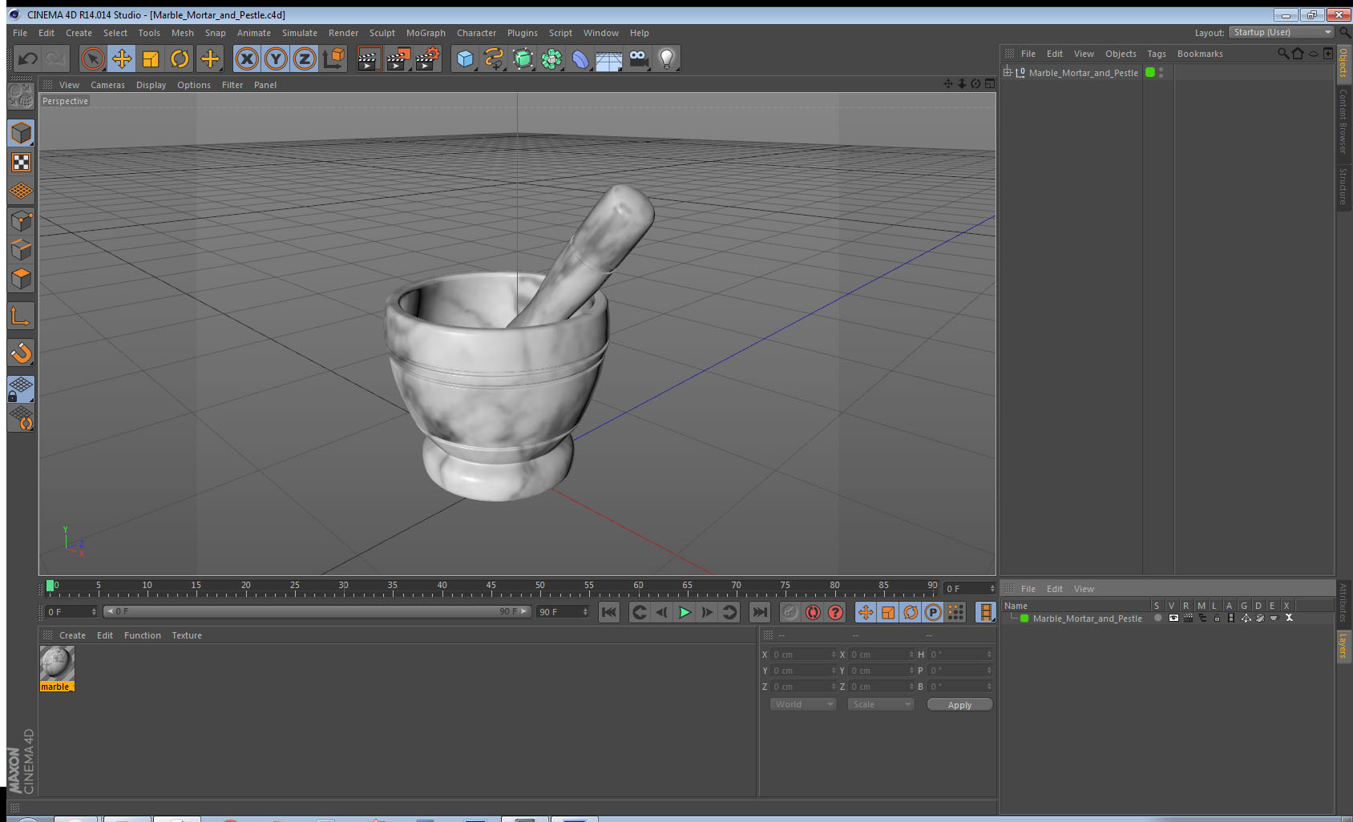Click the Make Editable icon
1353x822 pixels.
click(x=21, y=96)
